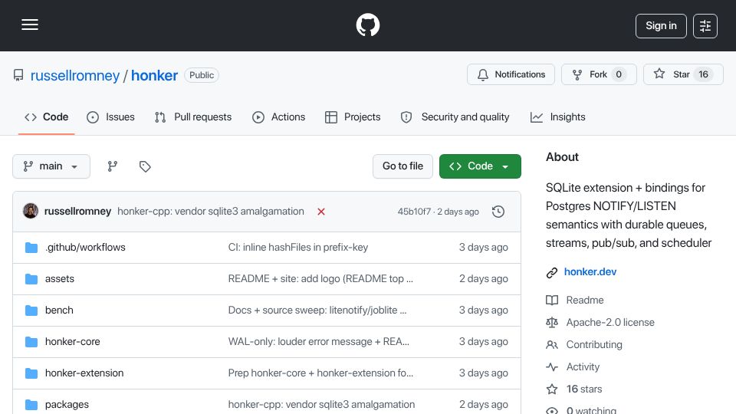Open the bench folder
This screenshot has width=736, height=414.
[59, 310]
